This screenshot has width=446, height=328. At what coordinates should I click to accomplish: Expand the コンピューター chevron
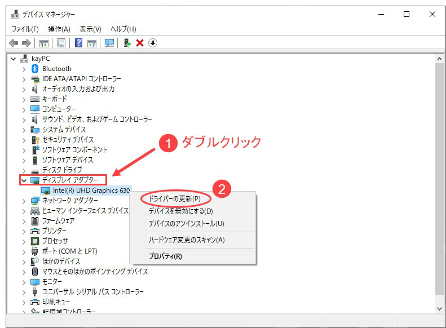[x=24, y=109]
